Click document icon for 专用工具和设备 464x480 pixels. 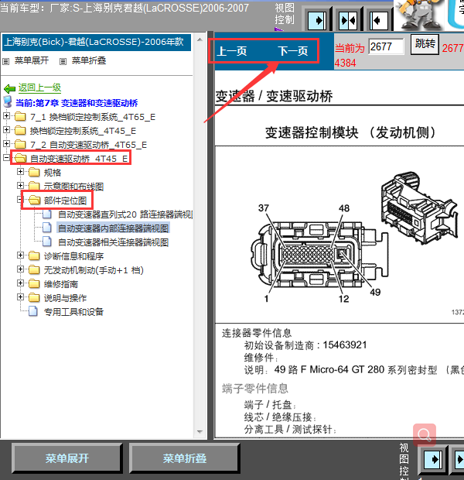tap(33, 311)
